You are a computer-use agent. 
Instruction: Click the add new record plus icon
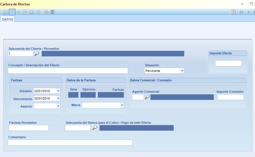click(12, 12)
